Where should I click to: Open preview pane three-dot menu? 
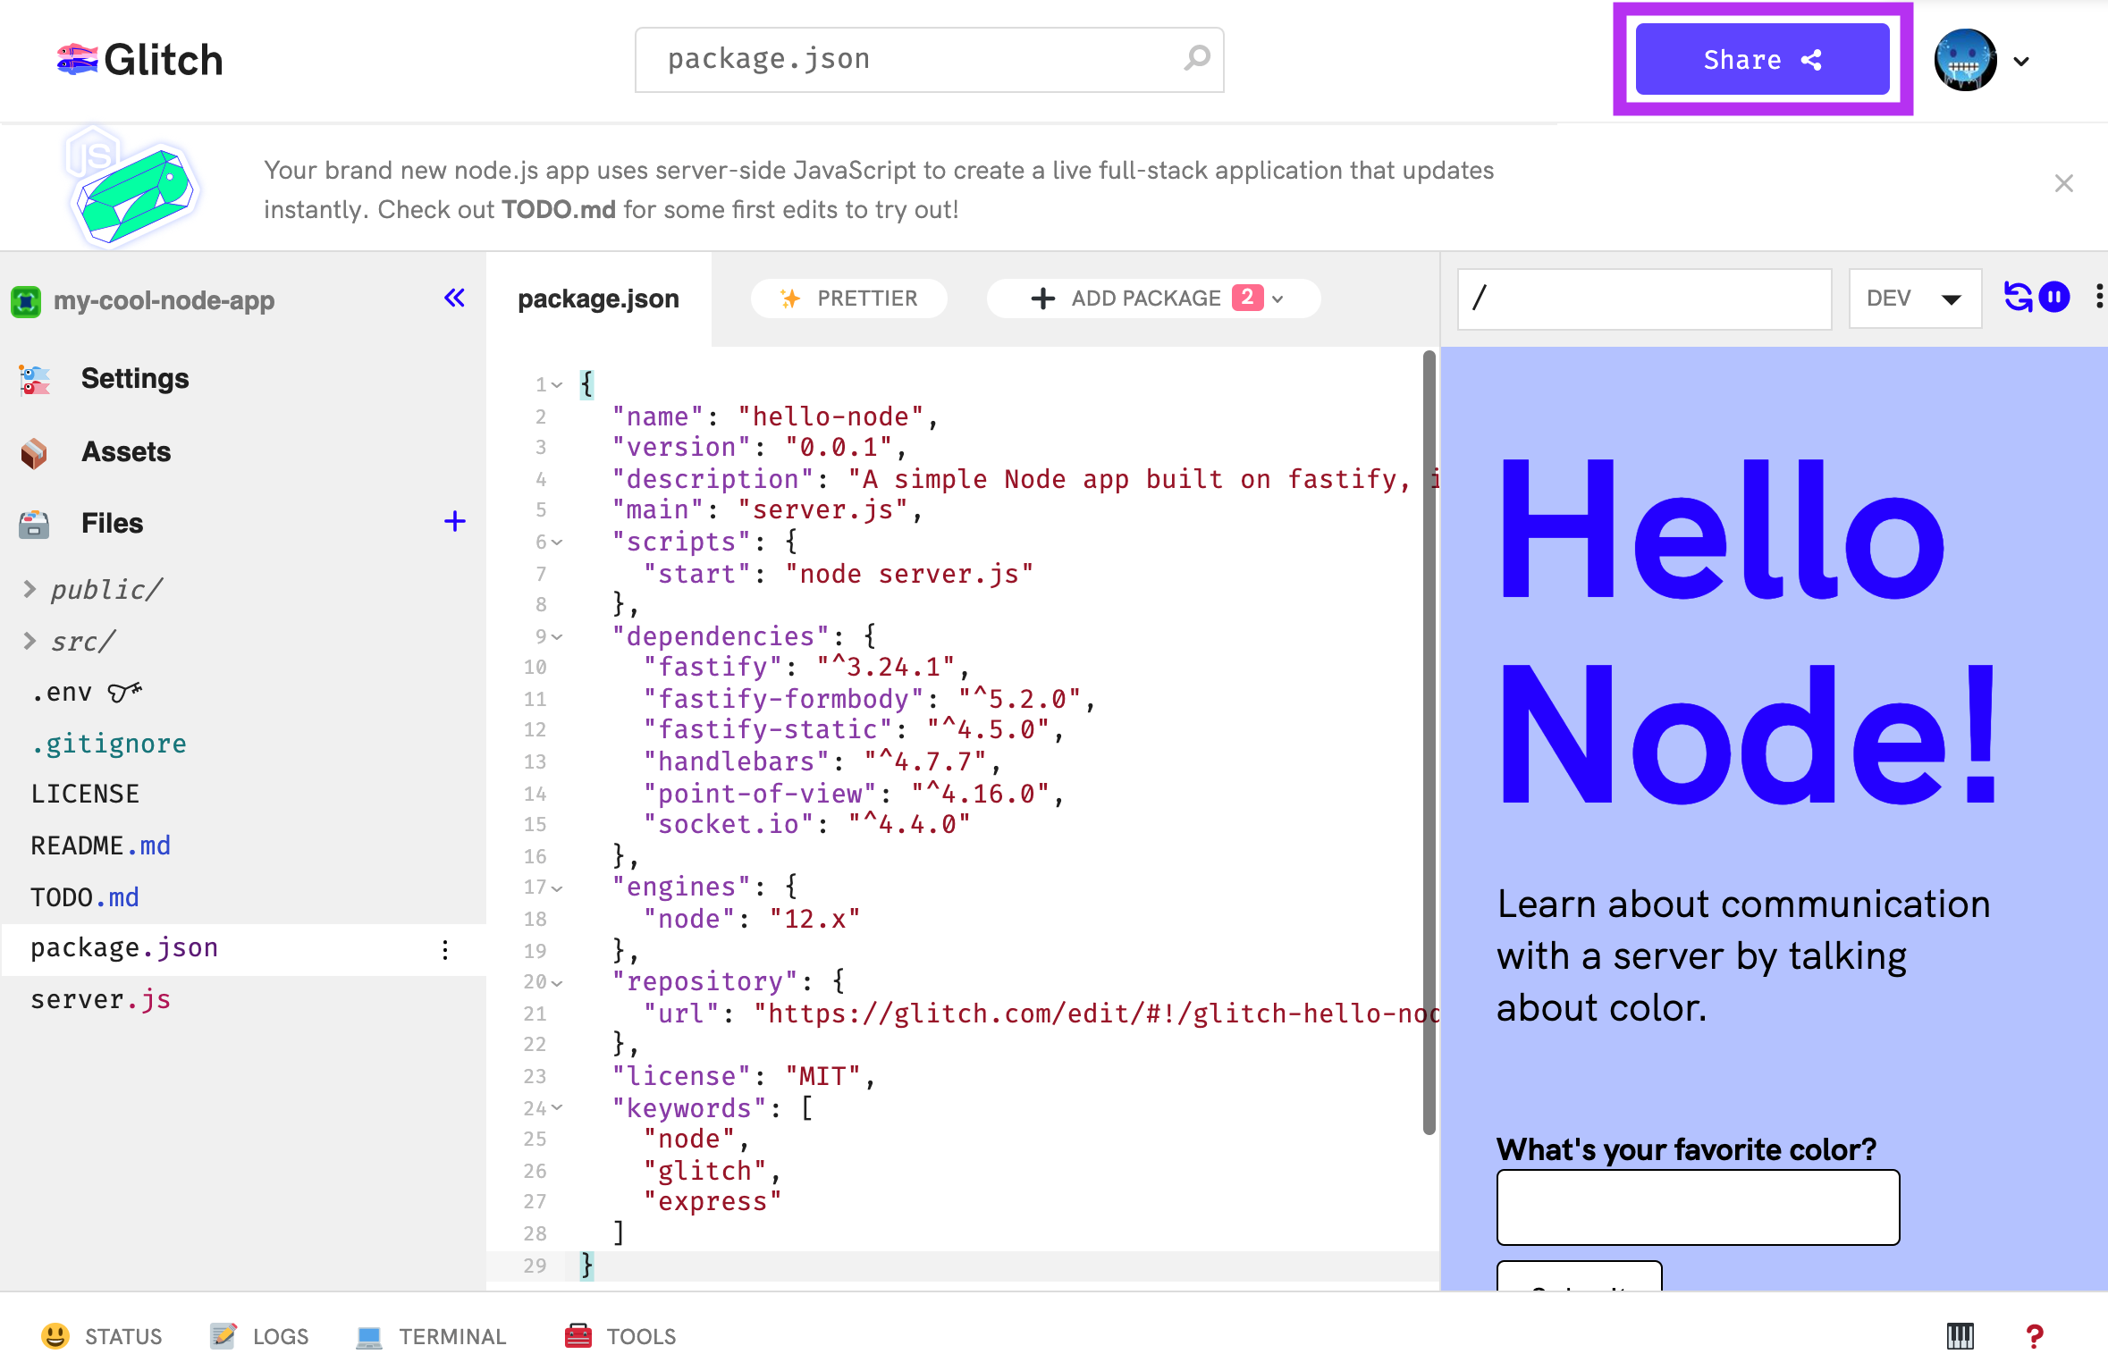pos(2098,297)
